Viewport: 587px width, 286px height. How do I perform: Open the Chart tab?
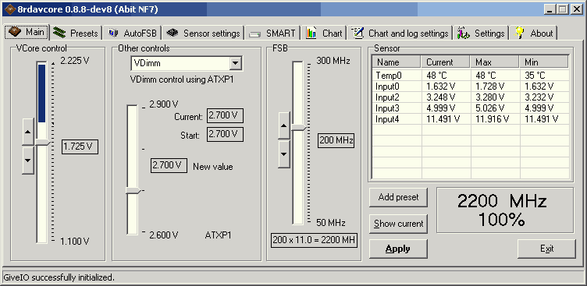tap(324, 33)
